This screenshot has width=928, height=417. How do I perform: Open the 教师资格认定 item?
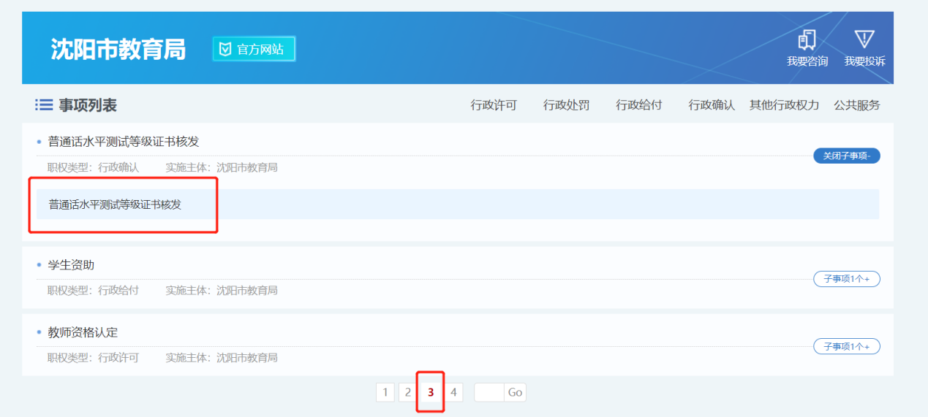click(x=83, y=332)
